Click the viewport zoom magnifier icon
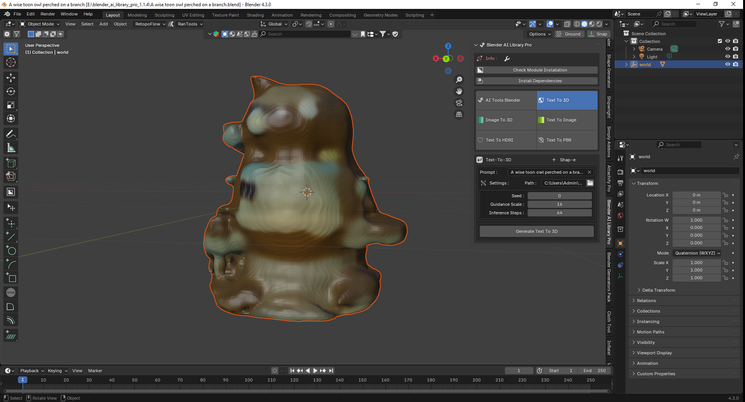Image resolution: width=745 pixels, height=402 pixels. (459, 79)
